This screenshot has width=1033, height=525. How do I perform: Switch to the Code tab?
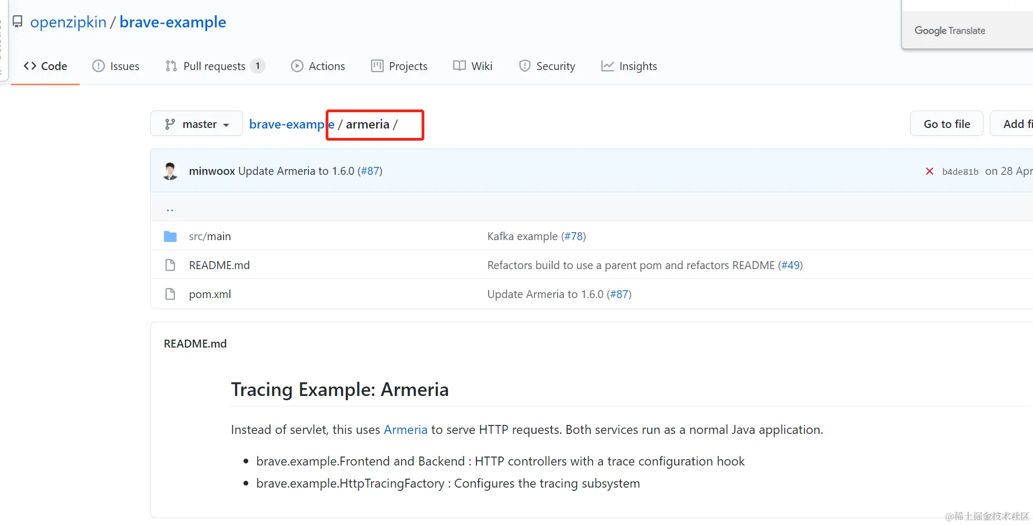pyautogui.click(x=45, y=66)
